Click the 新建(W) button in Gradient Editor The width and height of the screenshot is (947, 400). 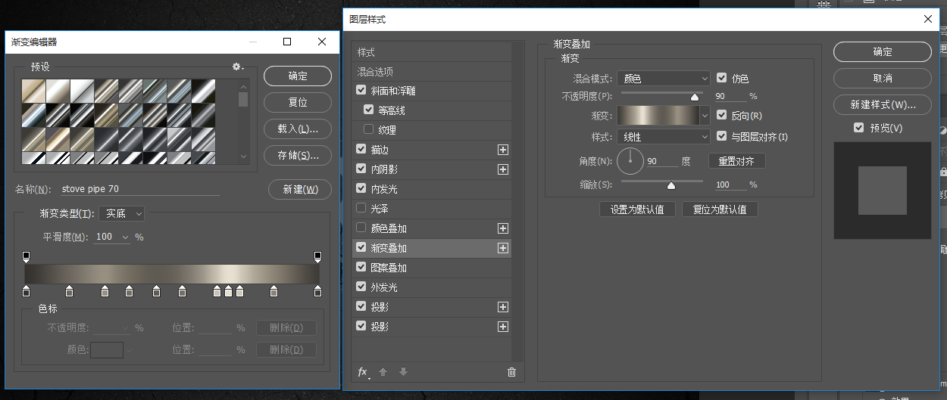[x=300, y=189]
